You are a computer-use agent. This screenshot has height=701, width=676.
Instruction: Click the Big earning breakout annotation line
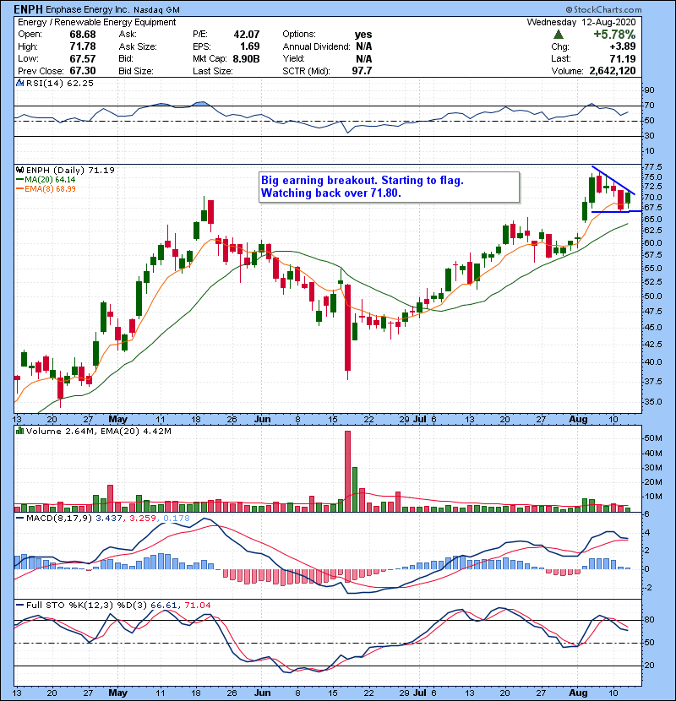tap(362, 181)
